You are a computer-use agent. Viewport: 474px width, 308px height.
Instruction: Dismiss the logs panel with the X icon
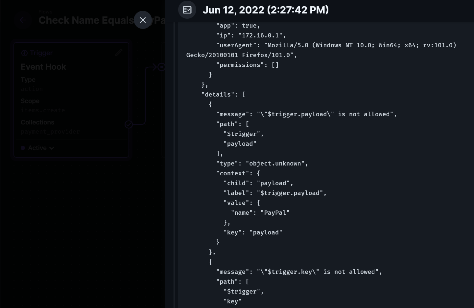pyautogui.click(x=143, y=20)
